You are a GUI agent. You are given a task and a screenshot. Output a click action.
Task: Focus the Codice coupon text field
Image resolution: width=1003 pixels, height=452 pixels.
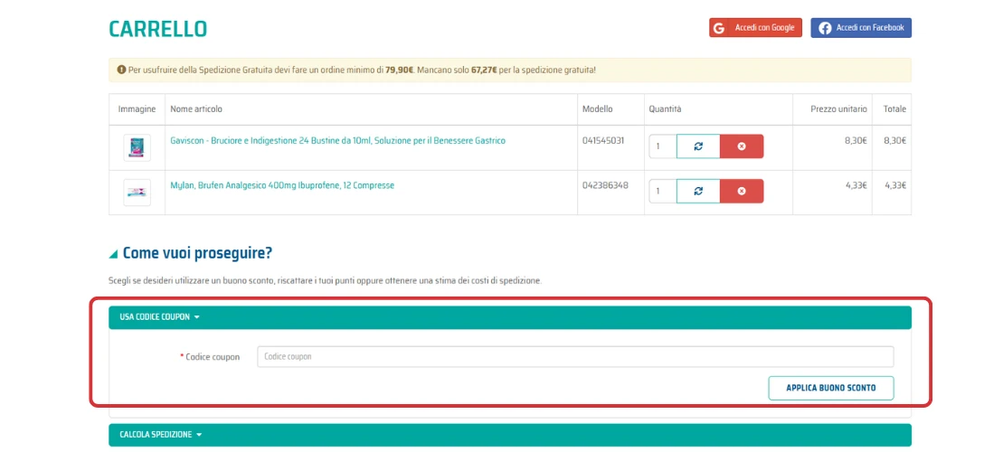[575, 357]
